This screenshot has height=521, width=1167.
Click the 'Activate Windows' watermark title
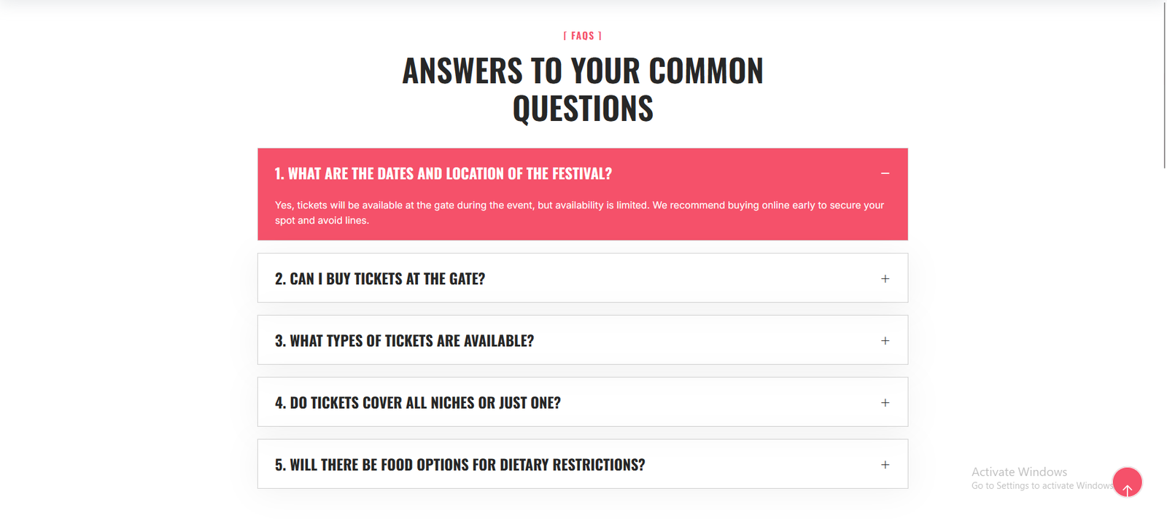pos(1019,471)
